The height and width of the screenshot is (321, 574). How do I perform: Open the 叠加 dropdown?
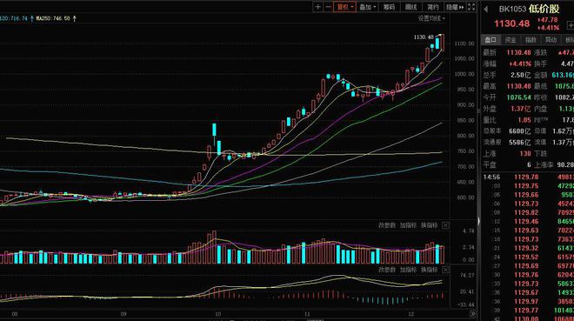[x=367, y=7]
